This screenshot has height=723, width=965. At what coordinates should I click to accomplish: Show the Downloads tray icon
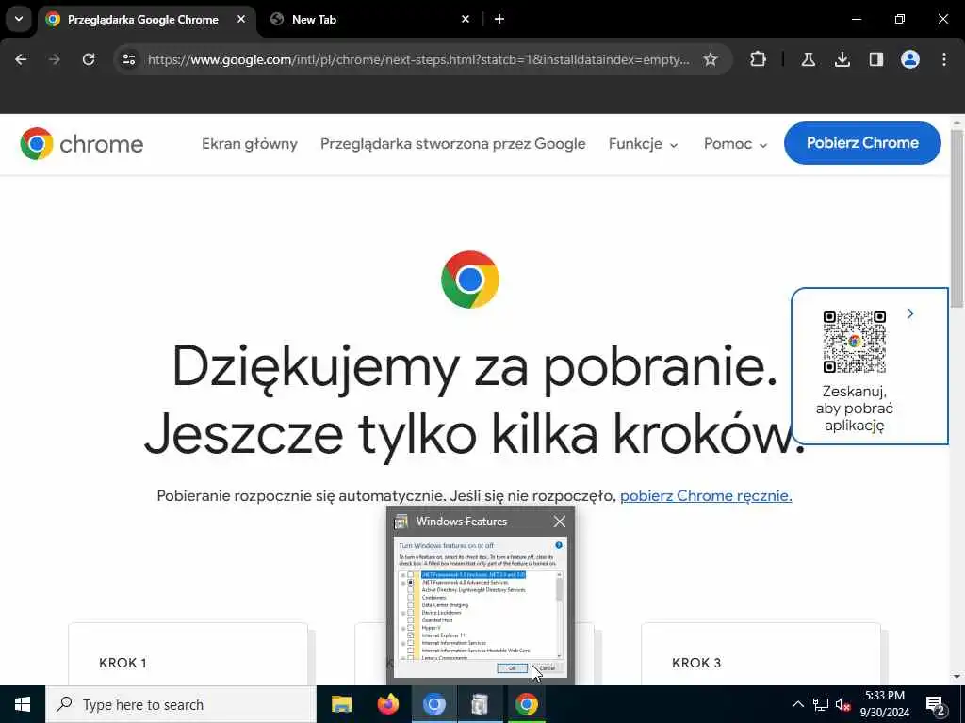842,59
